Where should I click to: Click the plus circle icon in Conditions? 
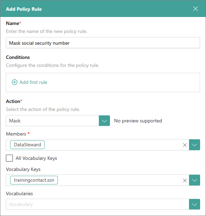[15, 82]
